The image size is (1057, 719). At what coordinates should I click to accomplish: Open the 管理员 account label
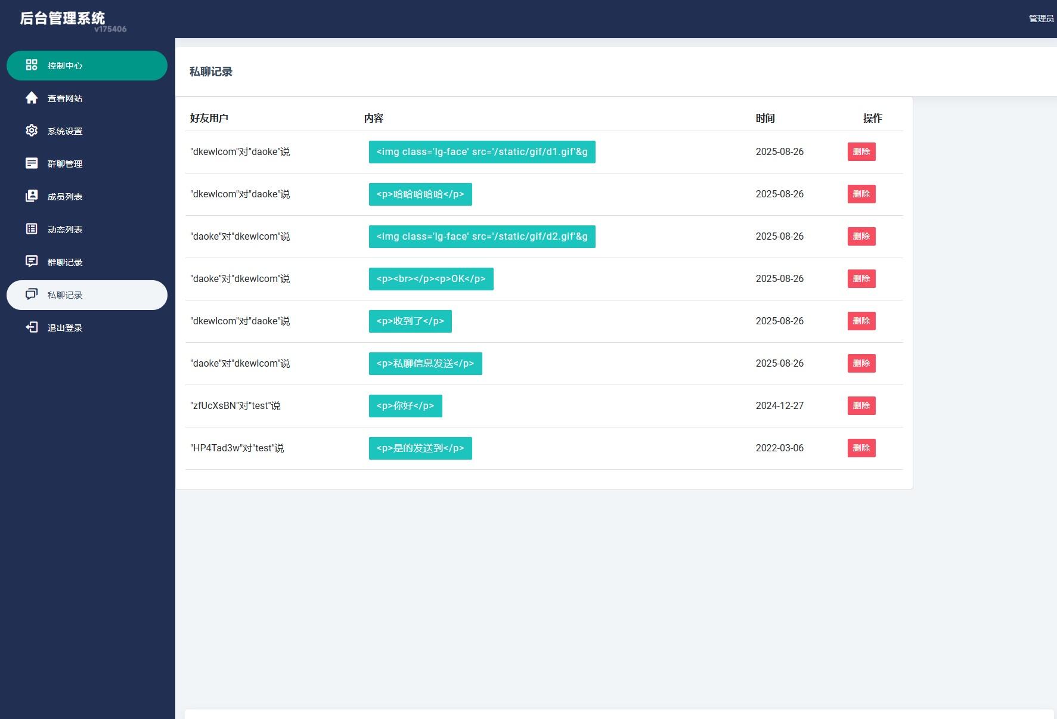[x=1041, y=18]
